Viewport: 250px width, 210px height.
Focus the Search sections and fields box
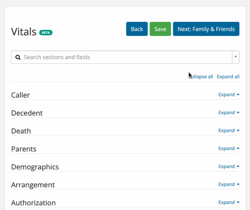(x=122, y=57)
